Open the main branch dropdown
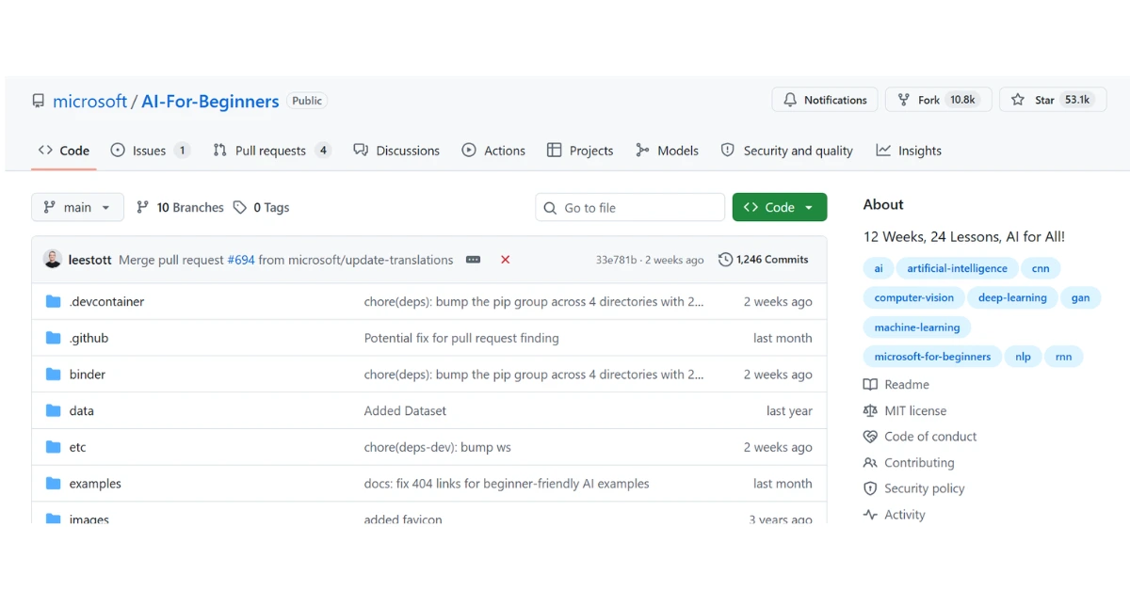The height and width of the screenshot is (591, 1130). [77, 207]
